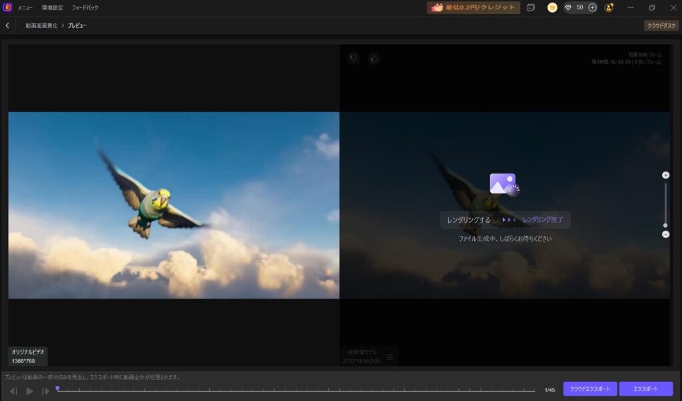Click the エクスポート button

(645, 389)
